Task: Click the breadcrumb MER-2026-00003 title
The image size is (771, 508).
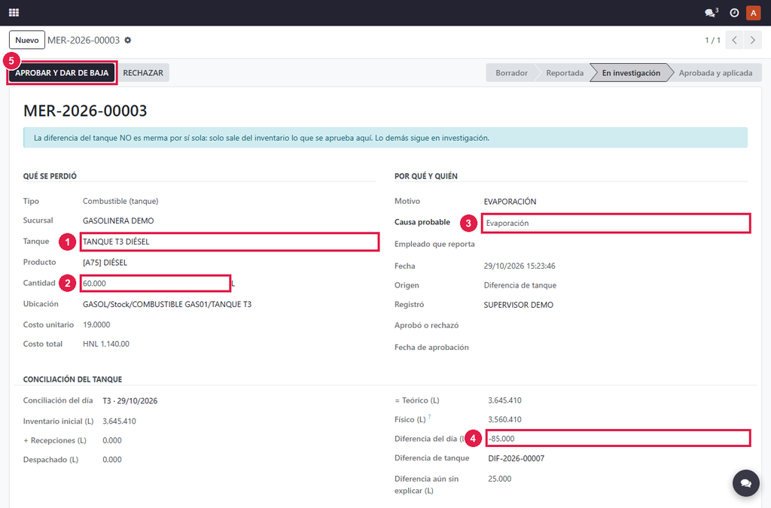Action: point(84,41)
